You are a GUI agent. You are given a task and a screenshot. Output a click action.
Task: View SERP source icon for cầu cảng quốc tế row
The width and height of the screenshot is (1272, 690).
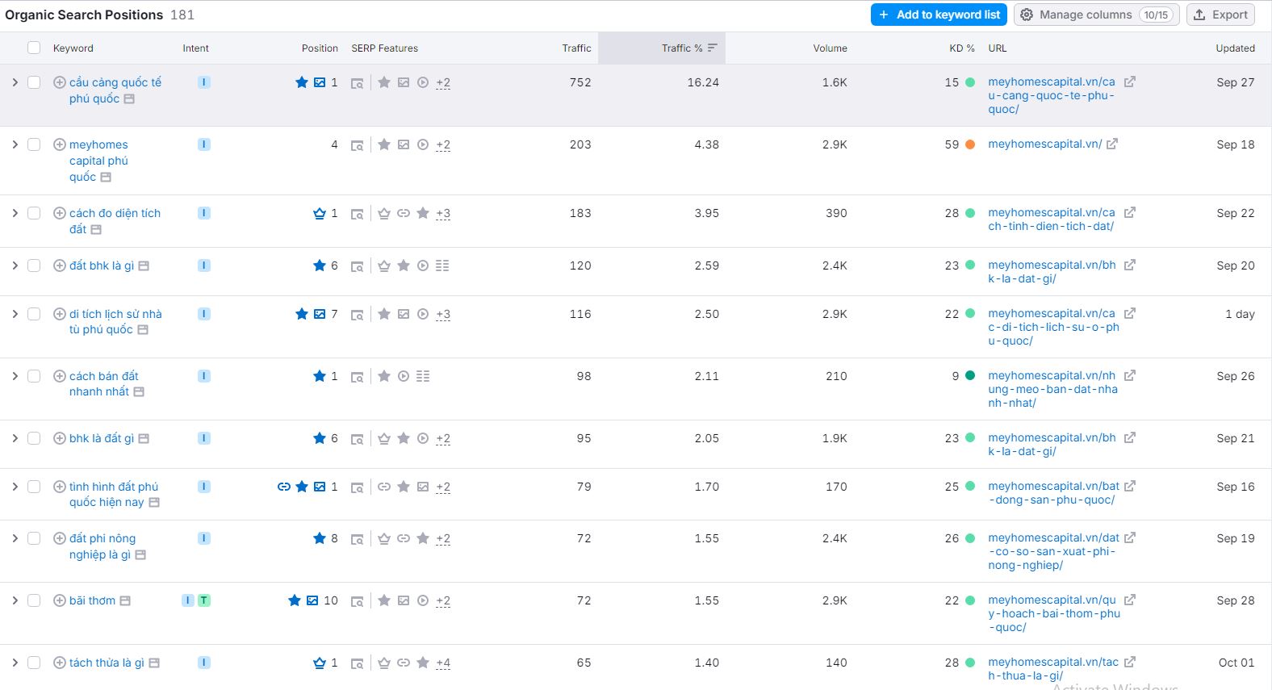(x=358, y=83)
